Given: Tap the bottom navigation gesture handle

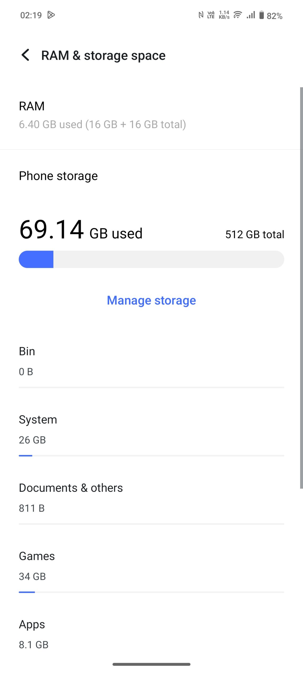Looking at the screenshot, I should [151, 664].
